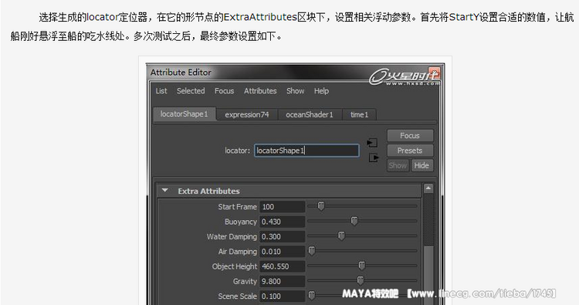
Task: Collapse the Extra Attributes section
Action: (x=165, y=191)
